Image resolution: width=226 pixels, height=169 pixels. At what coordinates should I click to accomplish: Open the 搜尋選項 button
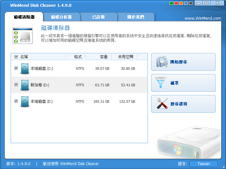tap(183, 104)
